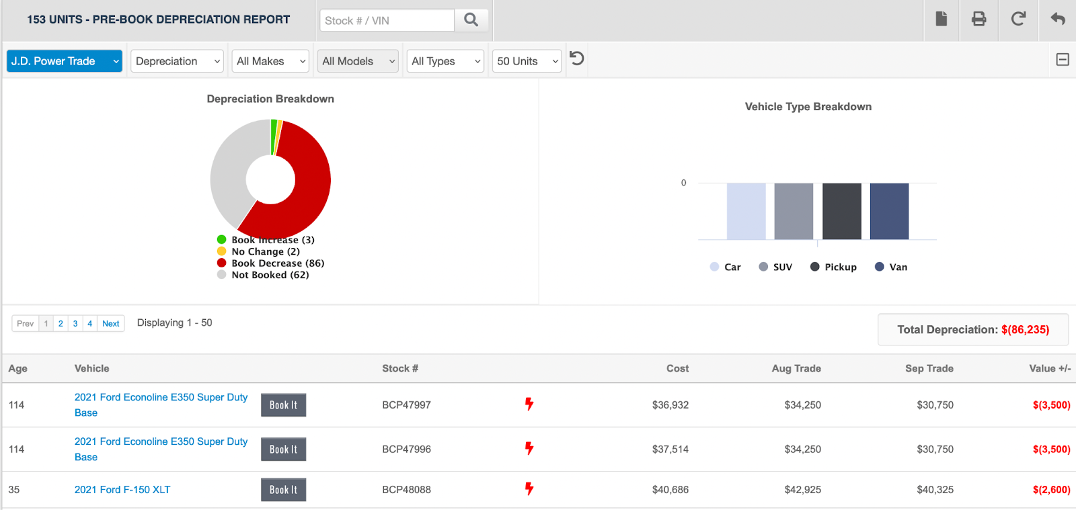The height and width of the screenshot is (510, 1076).
Task: Go to page 3 of results
Action: [75, 323]
